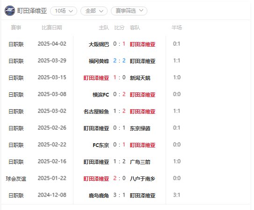Open the 赛事筛选 dropdown
Viewport: 254px width, 210px height.
[129, 11]
